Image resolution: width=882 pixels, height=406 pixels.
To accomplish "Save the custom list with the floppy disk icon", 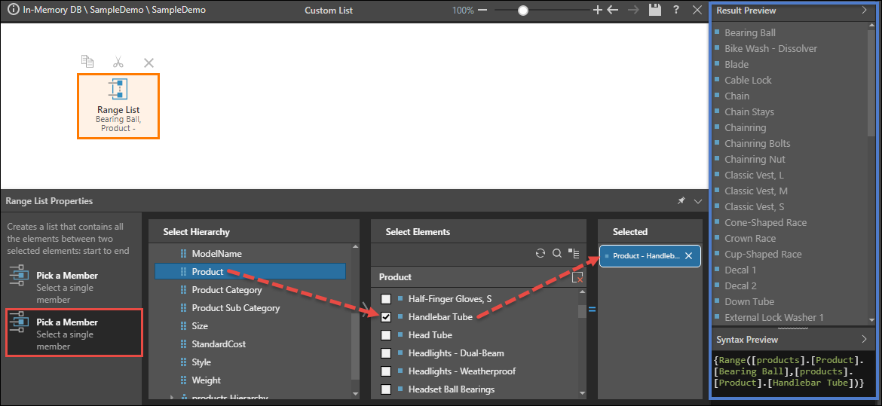I will (x=654, y=11).
